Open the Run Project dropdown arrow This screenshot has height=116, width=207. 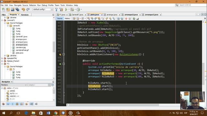(69, 9)
